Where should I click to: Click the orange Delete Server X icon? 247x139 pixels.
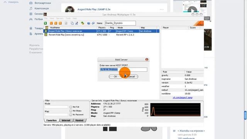pos(56,23)
